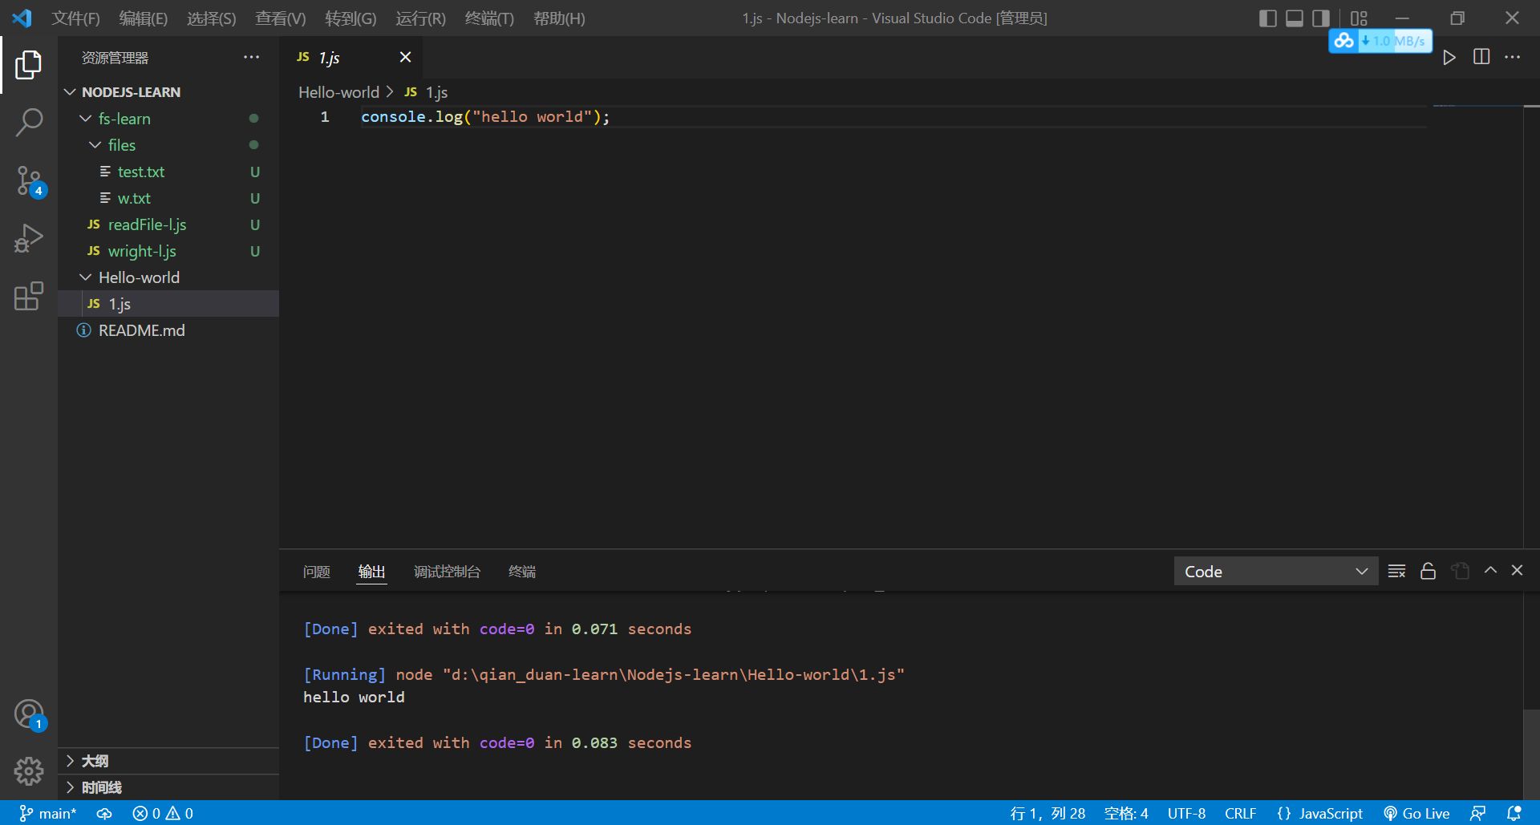Open the 帮助(H) menu
The image size is (1540, 825).
559,18
